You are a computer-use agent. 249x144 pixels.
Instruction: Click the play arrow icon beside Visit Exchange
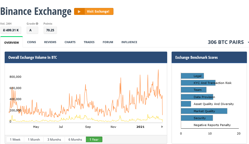79,12
